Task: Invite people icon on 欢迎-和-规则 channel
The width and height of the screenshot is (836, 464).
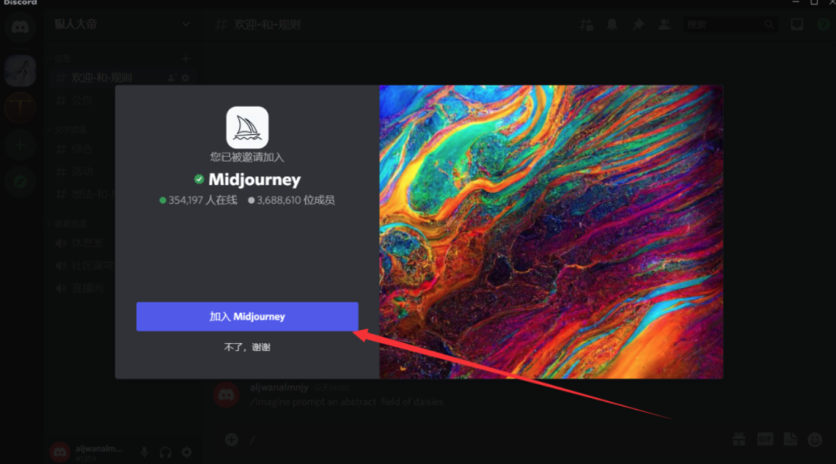Action: 171,78
